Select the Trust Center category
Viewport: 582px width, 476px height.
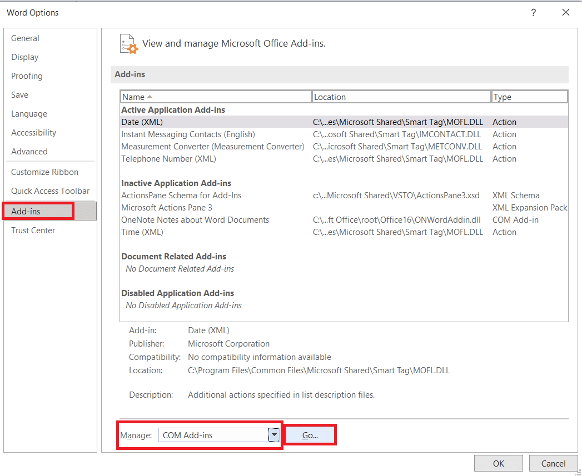click(33, 231)
